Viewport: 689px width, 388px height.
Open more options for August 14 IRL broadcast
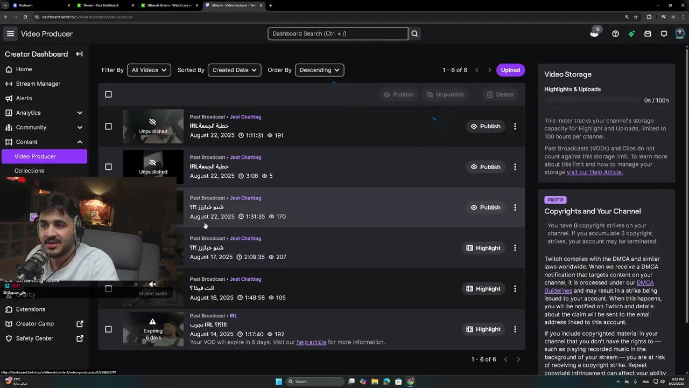(515, 329)
